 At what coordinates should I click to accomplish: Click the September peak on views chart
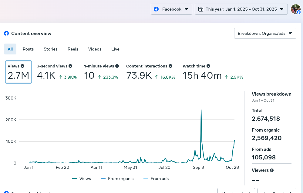201,110
